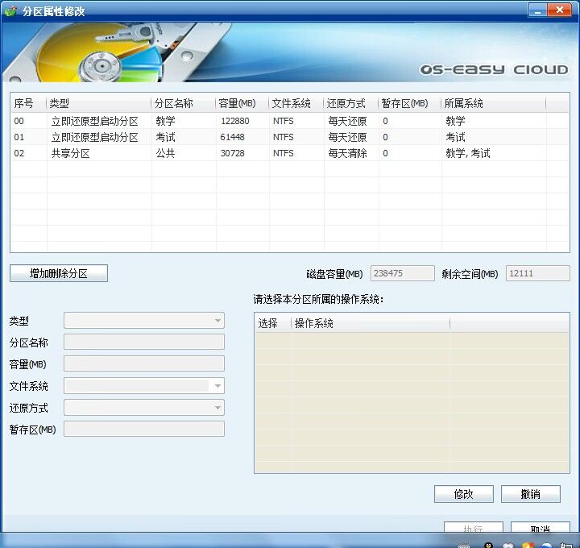The height and width of the screenshot is (548, 580).
Task: Click the QQ penguin icon in the system tray
Action: [489, 544]
